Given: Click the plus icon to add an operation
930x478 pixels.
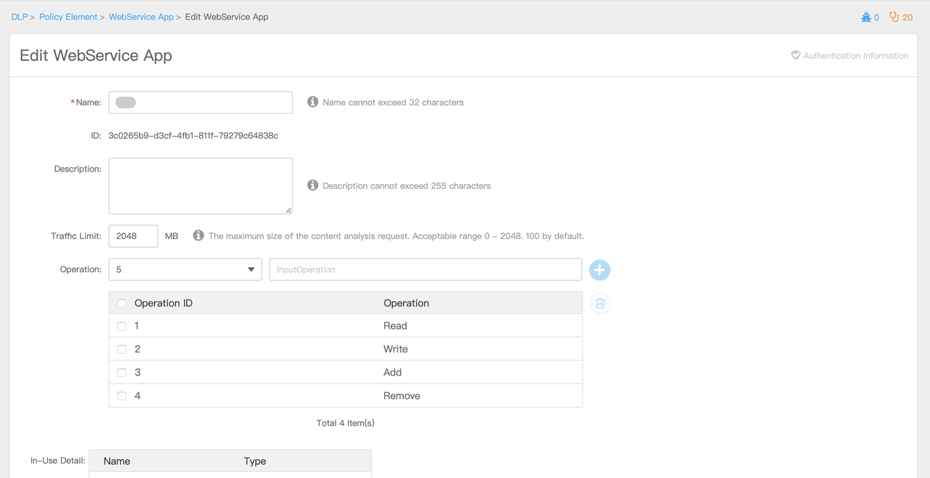Looking at the screenshot, I should tap(599, 270).
